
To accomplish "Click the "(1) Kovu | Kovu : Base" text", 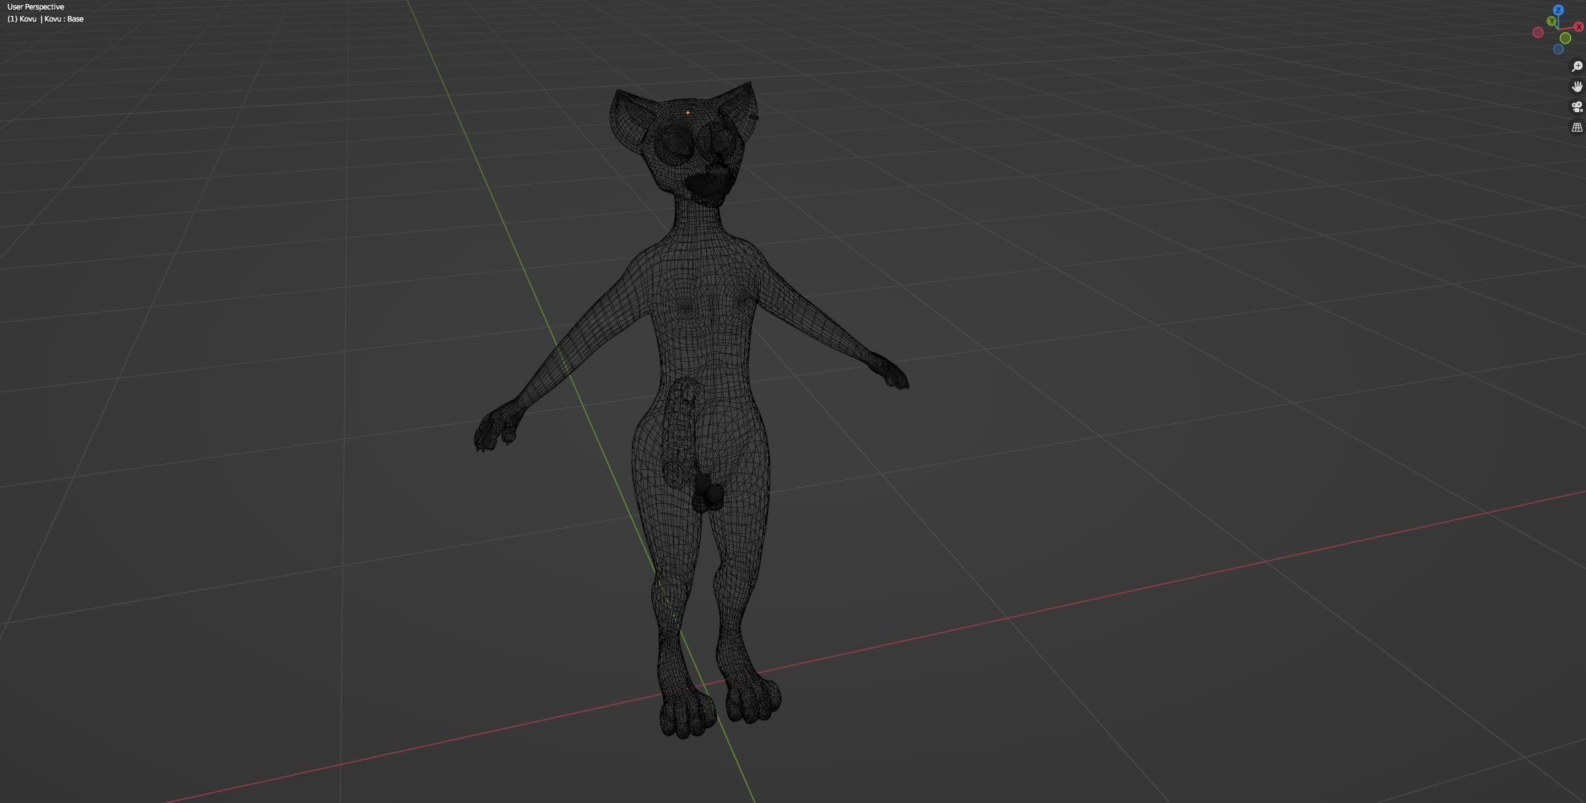I will (x=46, y=19).
